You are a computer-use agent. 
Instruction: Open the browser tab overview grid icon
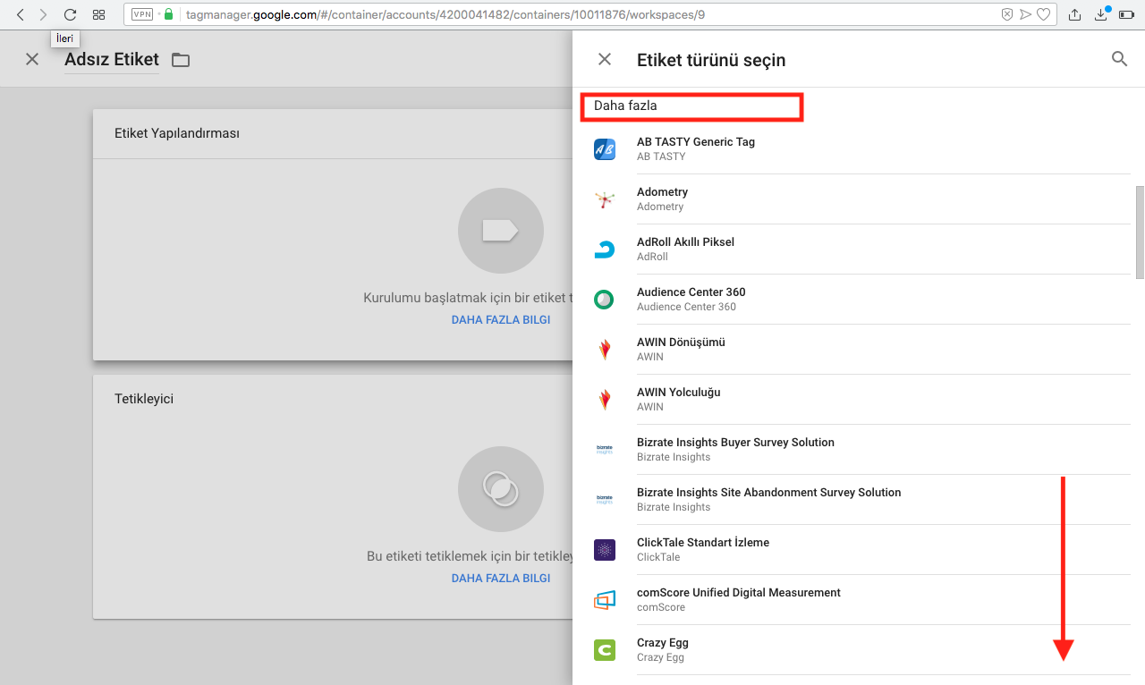pyautogui.click(x=98, y=14)
